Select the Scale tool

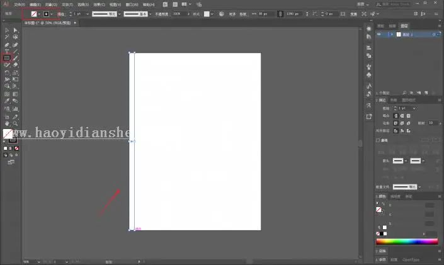pyautogui.click(x=15, y=73)
